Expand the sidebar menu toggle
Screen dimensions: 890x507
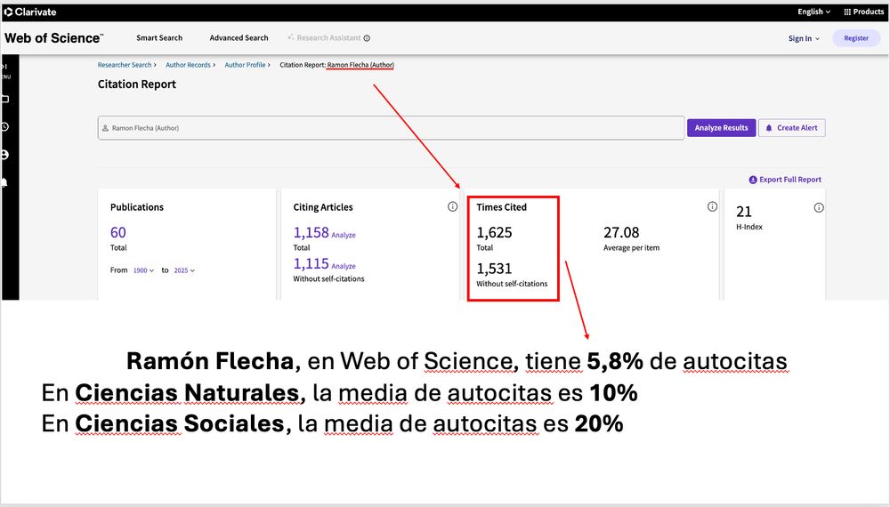[5, 67]
